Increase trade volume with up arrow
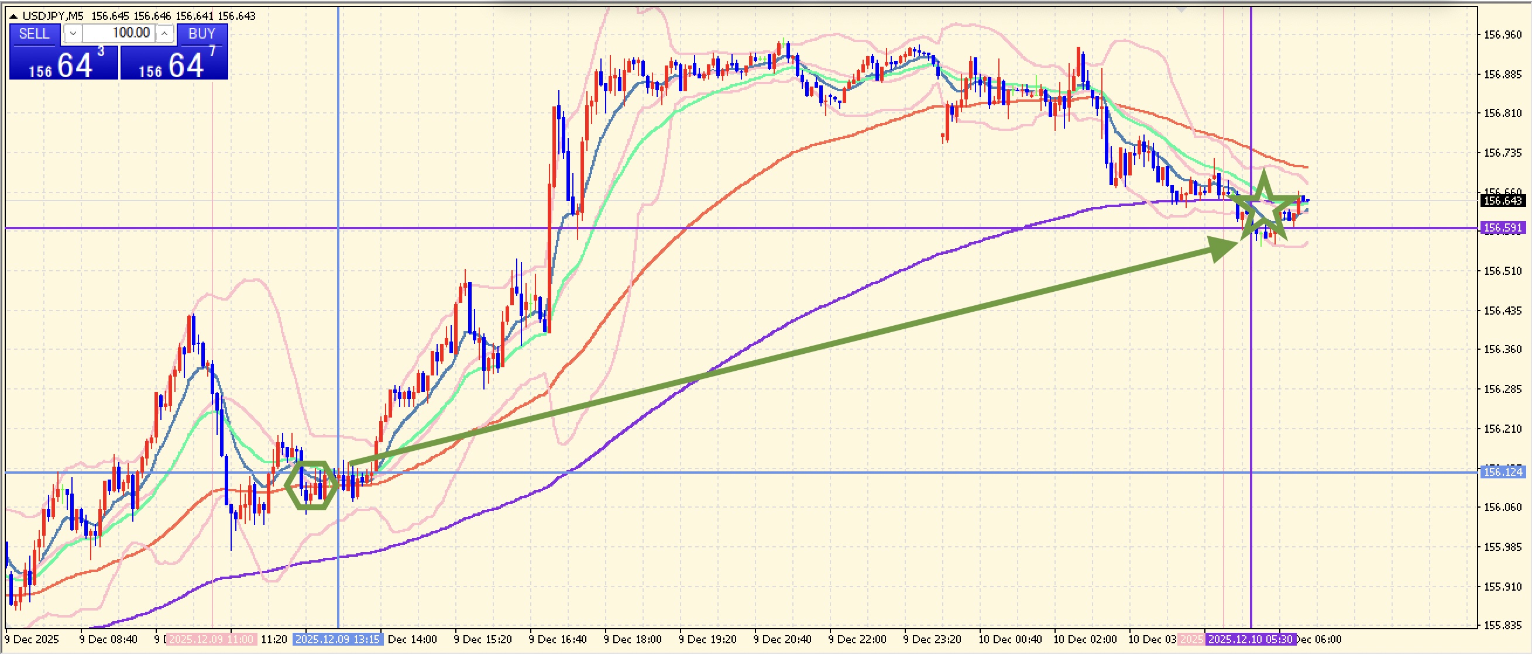The image size is (1532, 655). pyautogui.click(x=165, y=34)
